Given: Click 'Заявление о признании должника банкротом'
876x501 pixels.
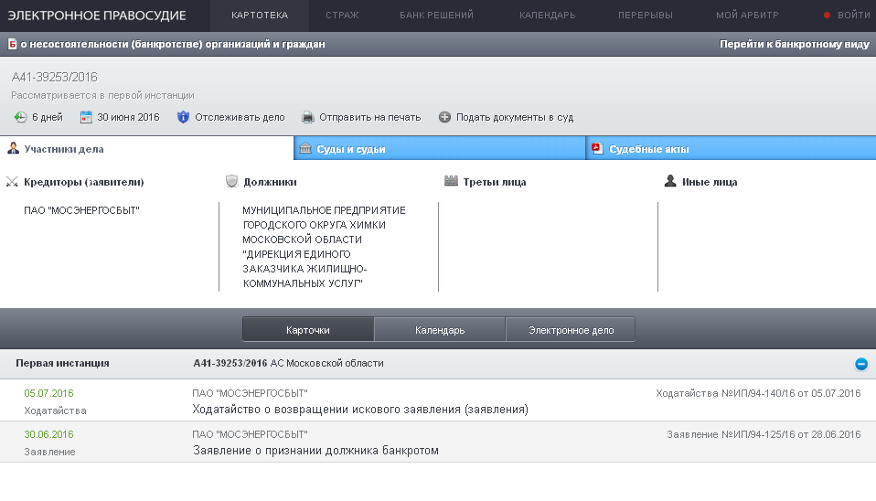Looking at the screenshot, I should coord(315,451).
